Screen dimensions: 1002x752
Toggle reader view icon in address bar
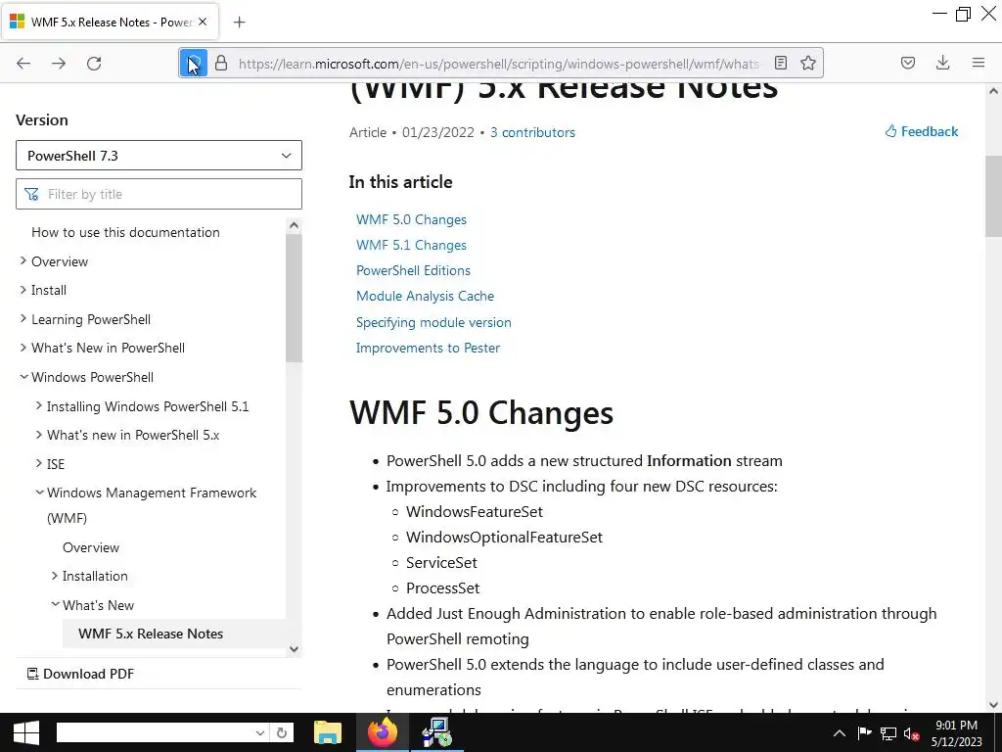click(x=780, y=63)
